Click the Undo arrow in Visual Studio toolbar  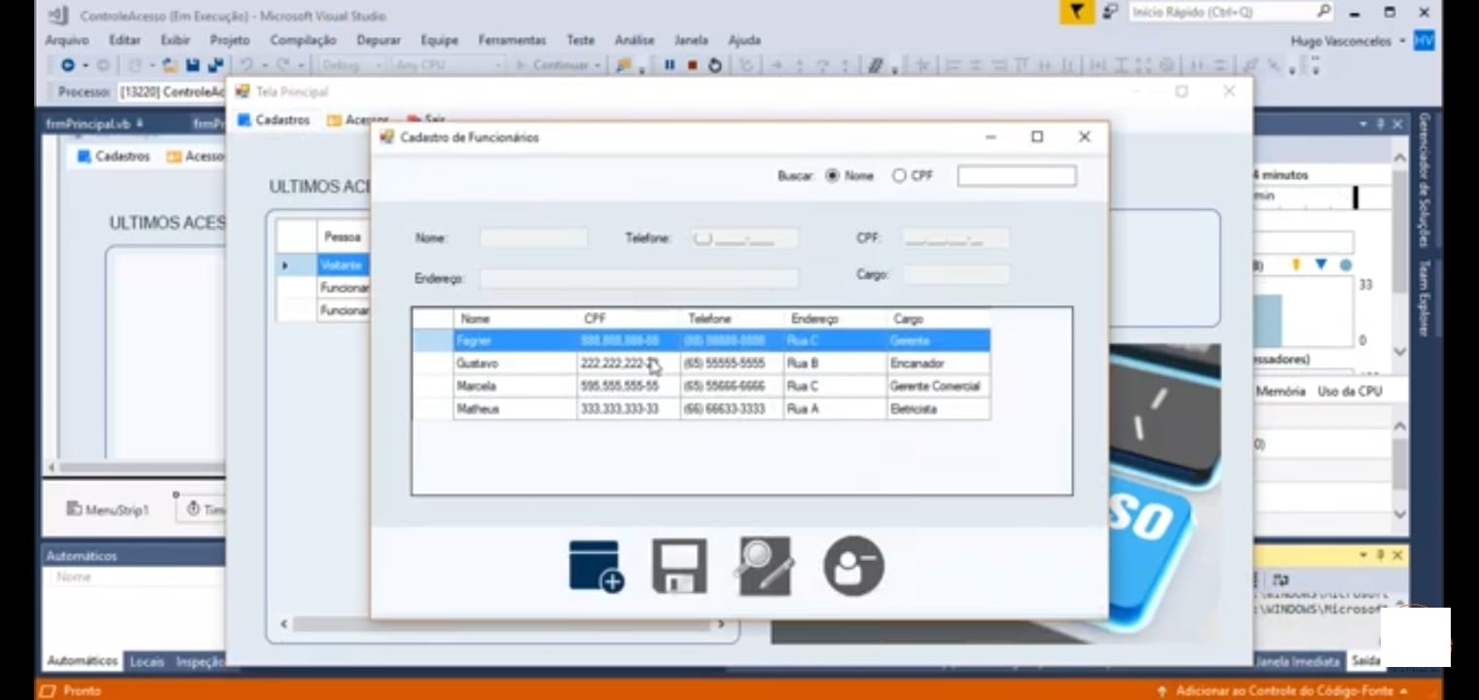[x=247, y=65]
